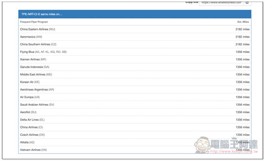This screenshot has width=265, height=161.
Task: Select the Saudi Arabian Airlines row
Action: click(135, 105)
